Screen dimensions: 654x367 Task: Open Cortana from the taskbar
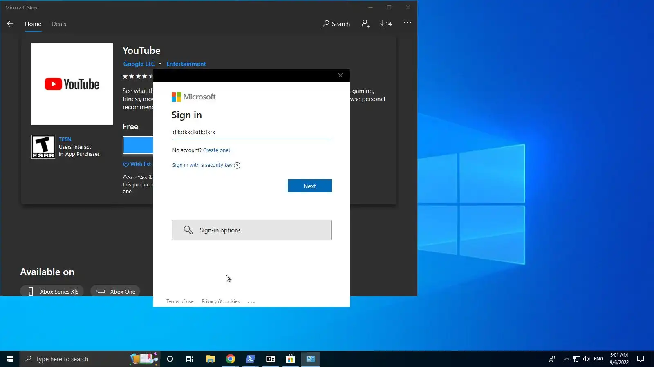coord(170,359)
